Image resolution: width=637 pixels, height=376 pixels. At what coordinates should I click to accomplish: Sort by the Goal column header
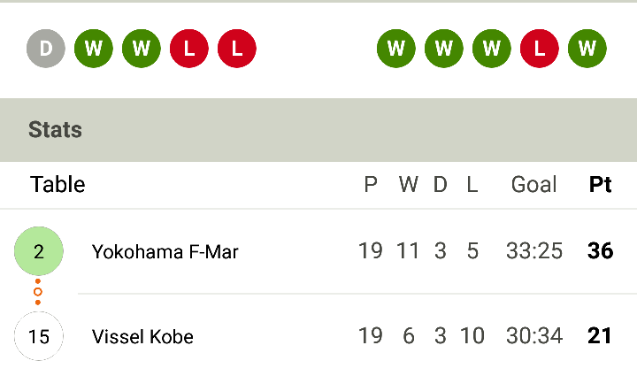tap(533, 184)
